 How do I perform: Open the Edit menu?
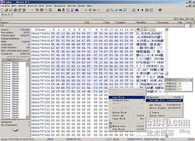(x=14, y=6)
